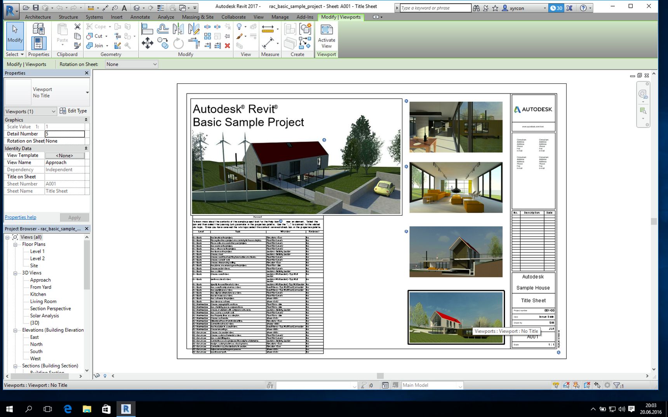The width and height of the screenshot is (668, 417).
Task: Click the red Delete icon
Action: (x=228, y=46)
